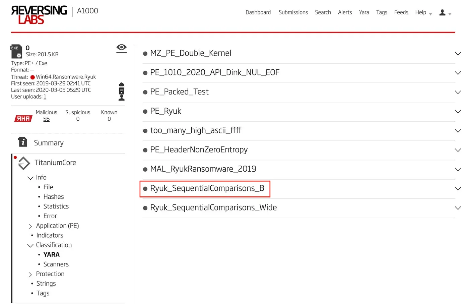Image resolution: width=469 pixels, height=304 pixels.
Task: Open the user account profile icon
Action: [443, 13]
